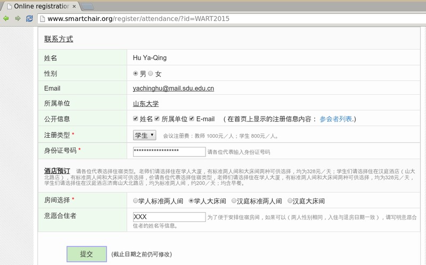Choose 学人标准两人间 room option

pyautogui.click(x=135, y=201)
